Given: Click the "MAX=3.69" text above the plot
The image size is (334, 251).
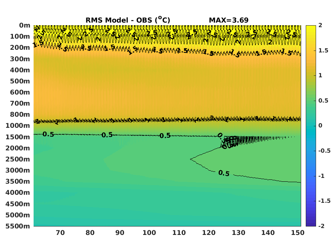Looking at the screenshot, I should coord(229,20).
